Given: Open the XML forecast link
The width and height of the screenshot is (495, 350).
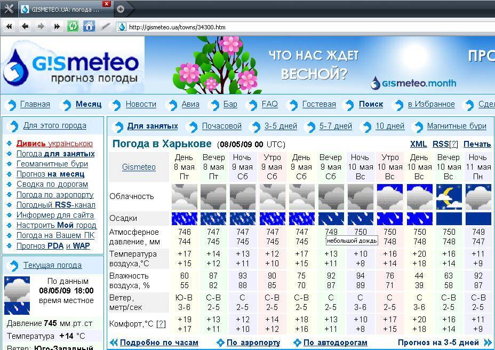Looking at the screenshot, I should pos(418,144).
